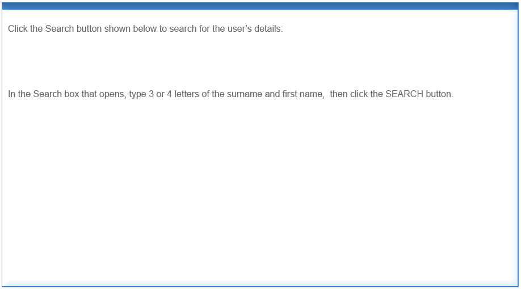Click the blue header bar at top
This screenshot has height=289, width=521.
click(260, 6)
